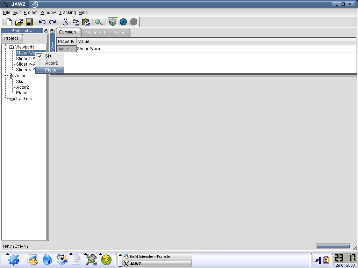Collapse the Actors tree node

click(6, 76)
